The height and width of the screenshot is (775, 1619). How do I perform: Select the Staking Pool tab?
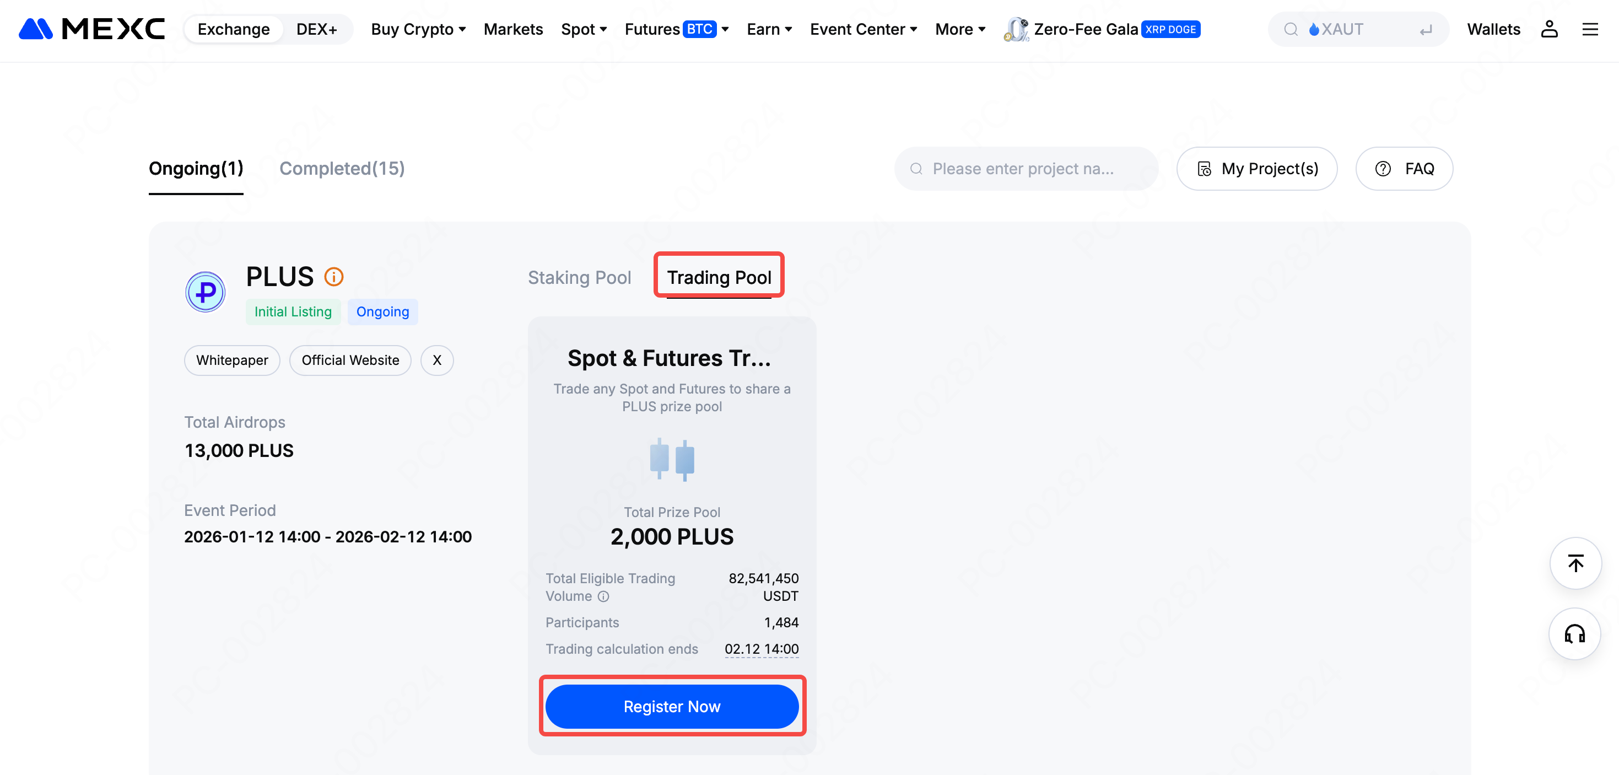pos(579,277)
